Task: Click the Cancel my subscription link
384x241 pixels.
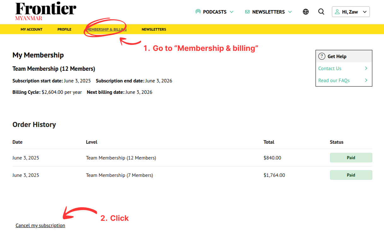Action: coord(40,225)
